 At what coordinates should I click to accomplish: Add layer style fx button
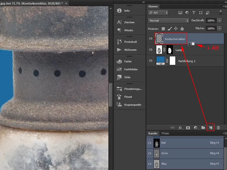pos(180,128)
